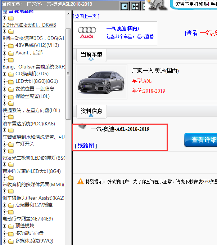Image resolution: width=217 pixels, height=245 pixels.
Task: Open the 资料信息 section tab
Action: tap(91, 112)
